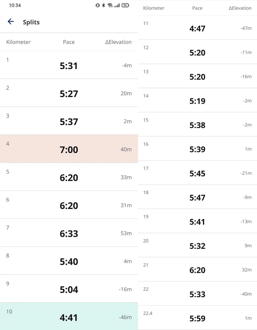This screenshot has height=330, width=257.
Task: Tap the 53m elevation value of kilometer 7
Action: point(126,233)
